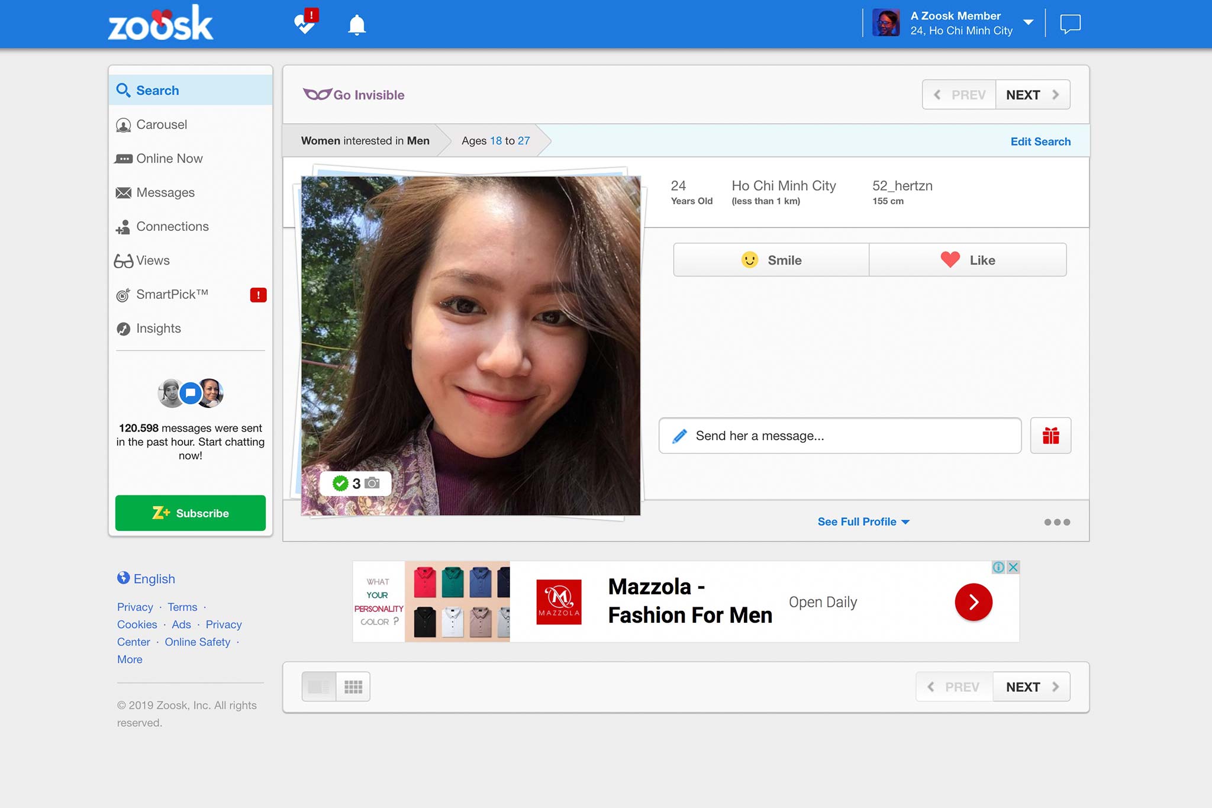1212x808 pixels.
Task: Click the bottom PREV button
Action: [955, 687]
